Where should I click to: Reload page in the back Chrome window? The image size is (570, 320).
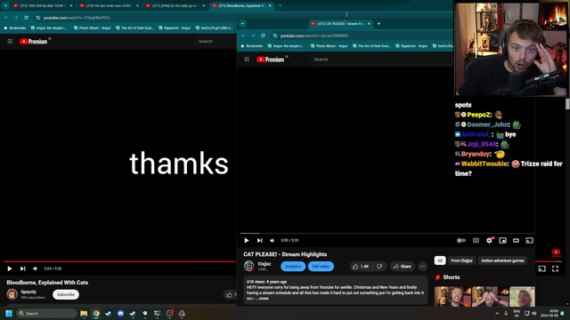26,18
